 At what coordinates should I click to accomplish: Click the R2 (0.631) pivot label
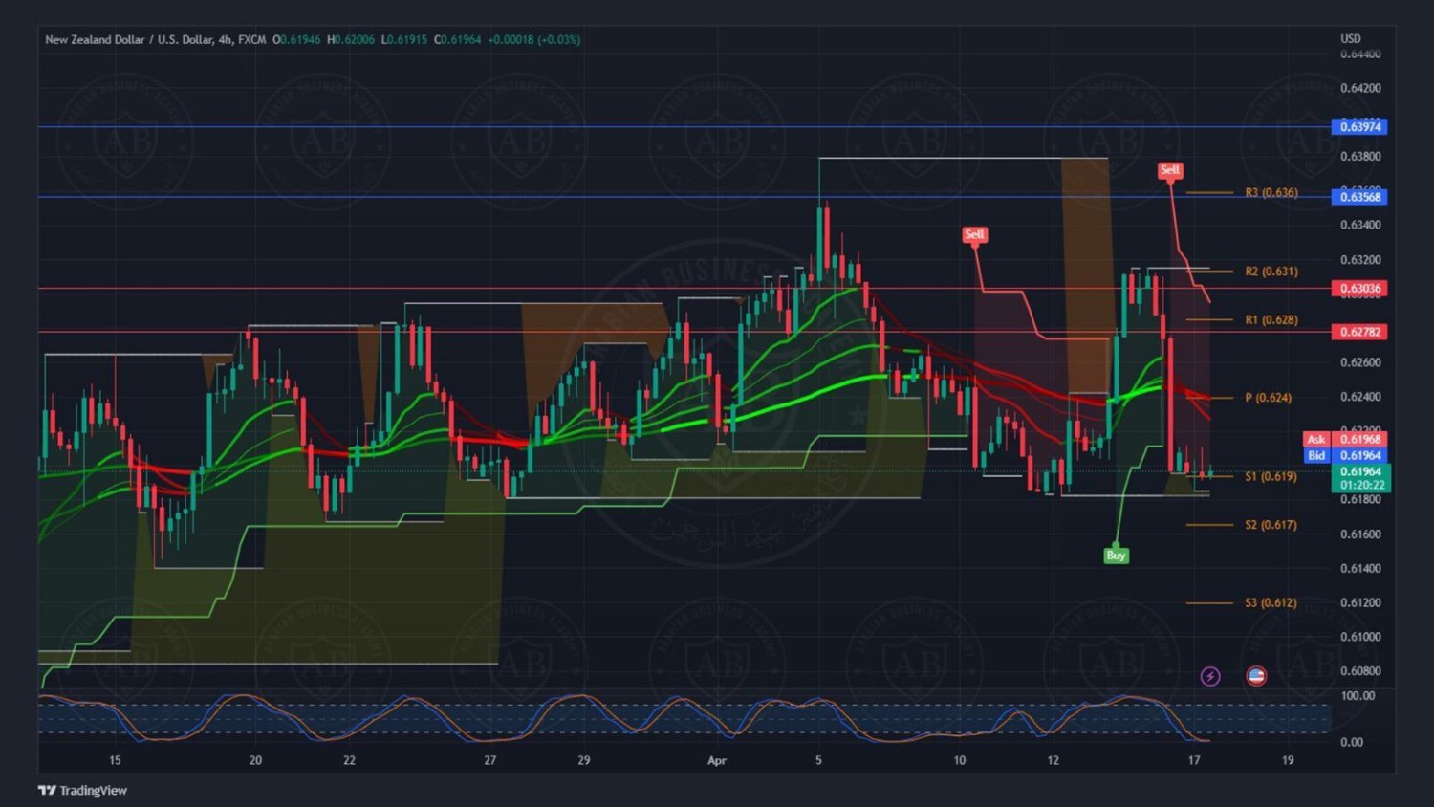pos(1271,271)
